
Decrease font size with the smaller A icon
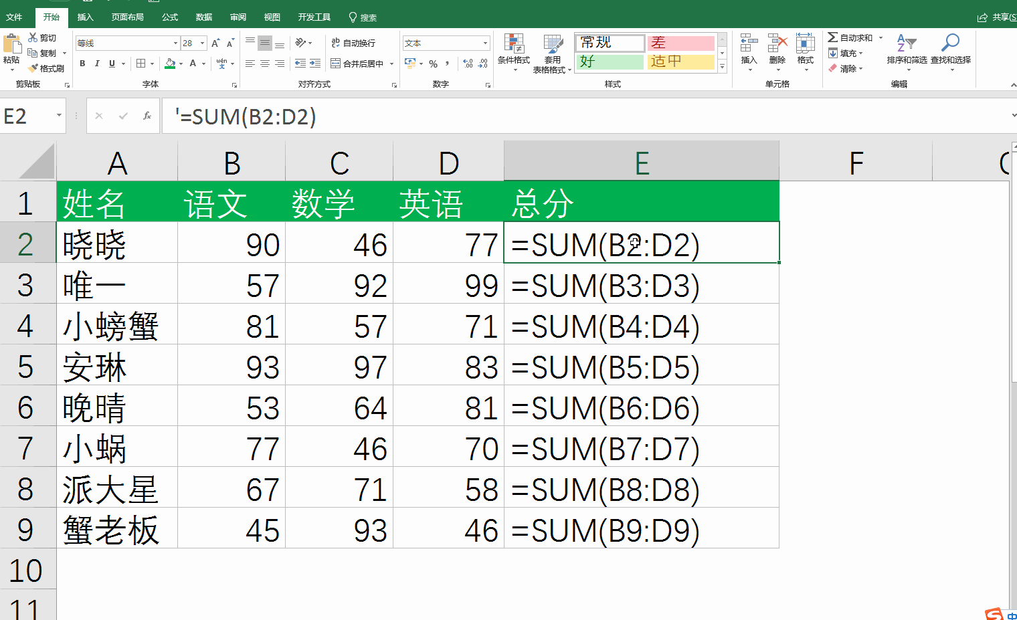pos(230,43)
